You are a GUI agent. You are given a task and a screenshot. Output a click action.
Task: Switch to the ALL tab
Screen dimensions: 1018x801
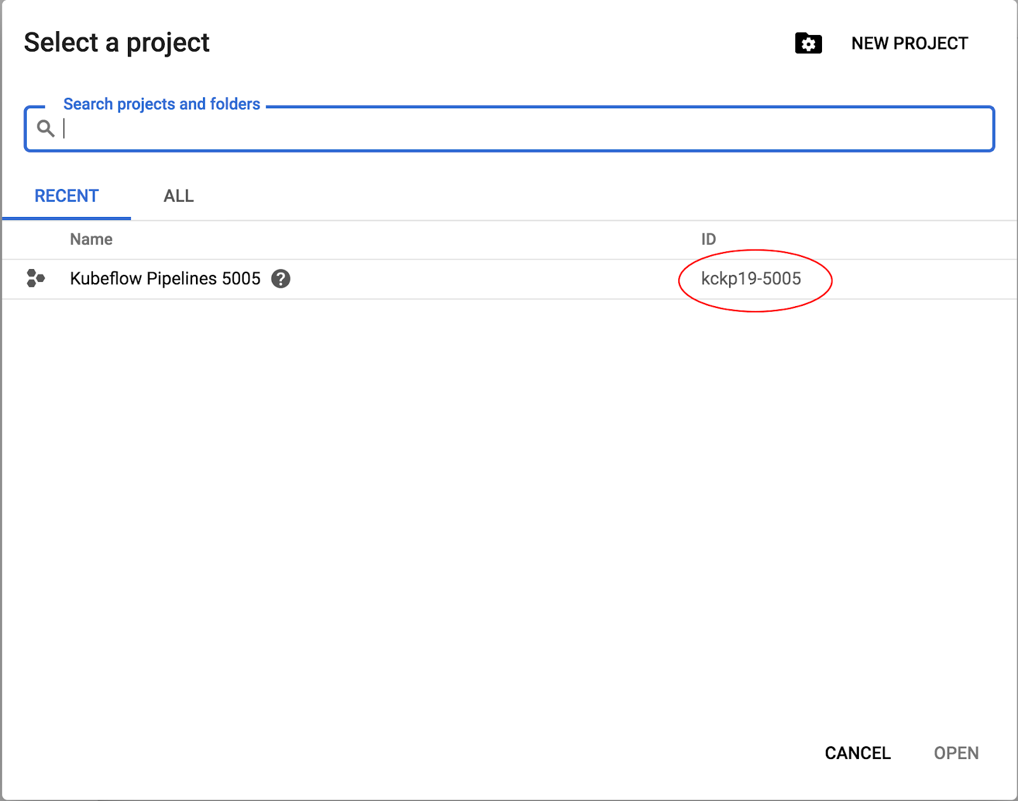179,196
